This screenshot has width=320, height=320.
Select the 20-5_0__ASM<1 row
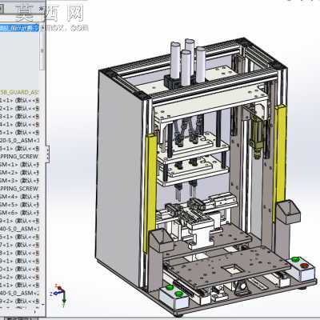[19, 140]
